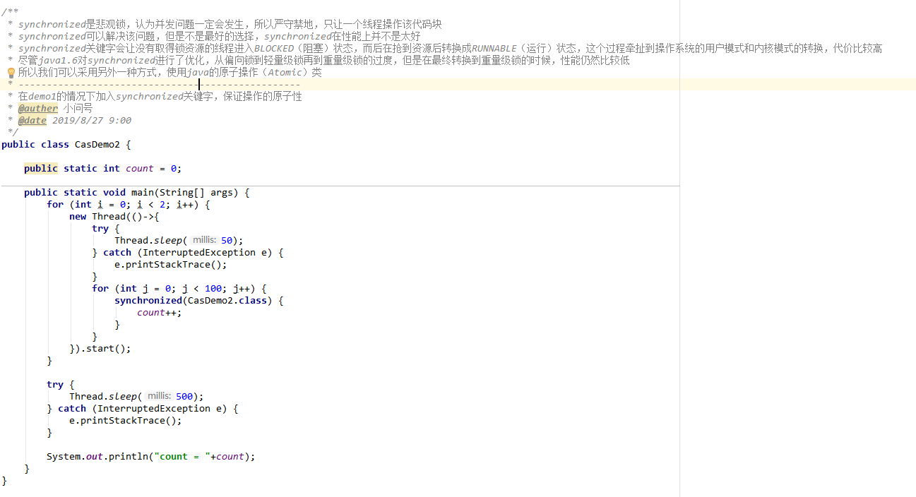
Task: Click the try keyword after the for loop
Action: click(55, 384)
